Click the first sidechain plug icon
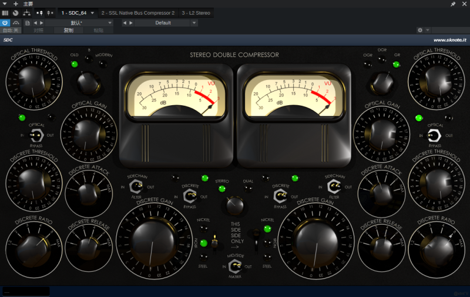This screenshot has width=470, height=297. 39,13
